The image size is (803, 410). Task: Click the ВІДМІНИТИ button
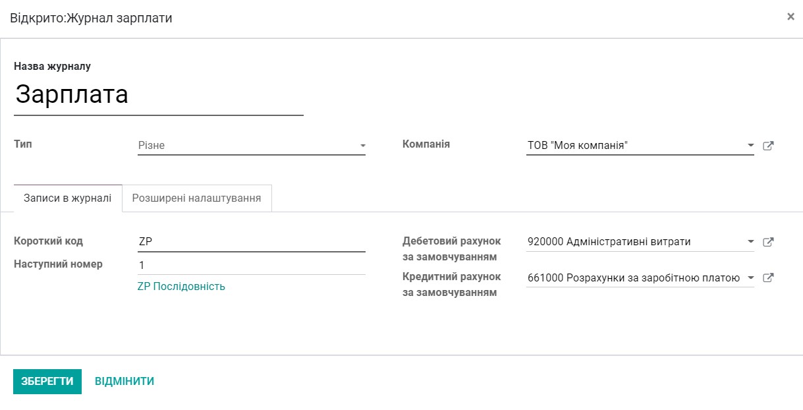(x=125, y=381)
